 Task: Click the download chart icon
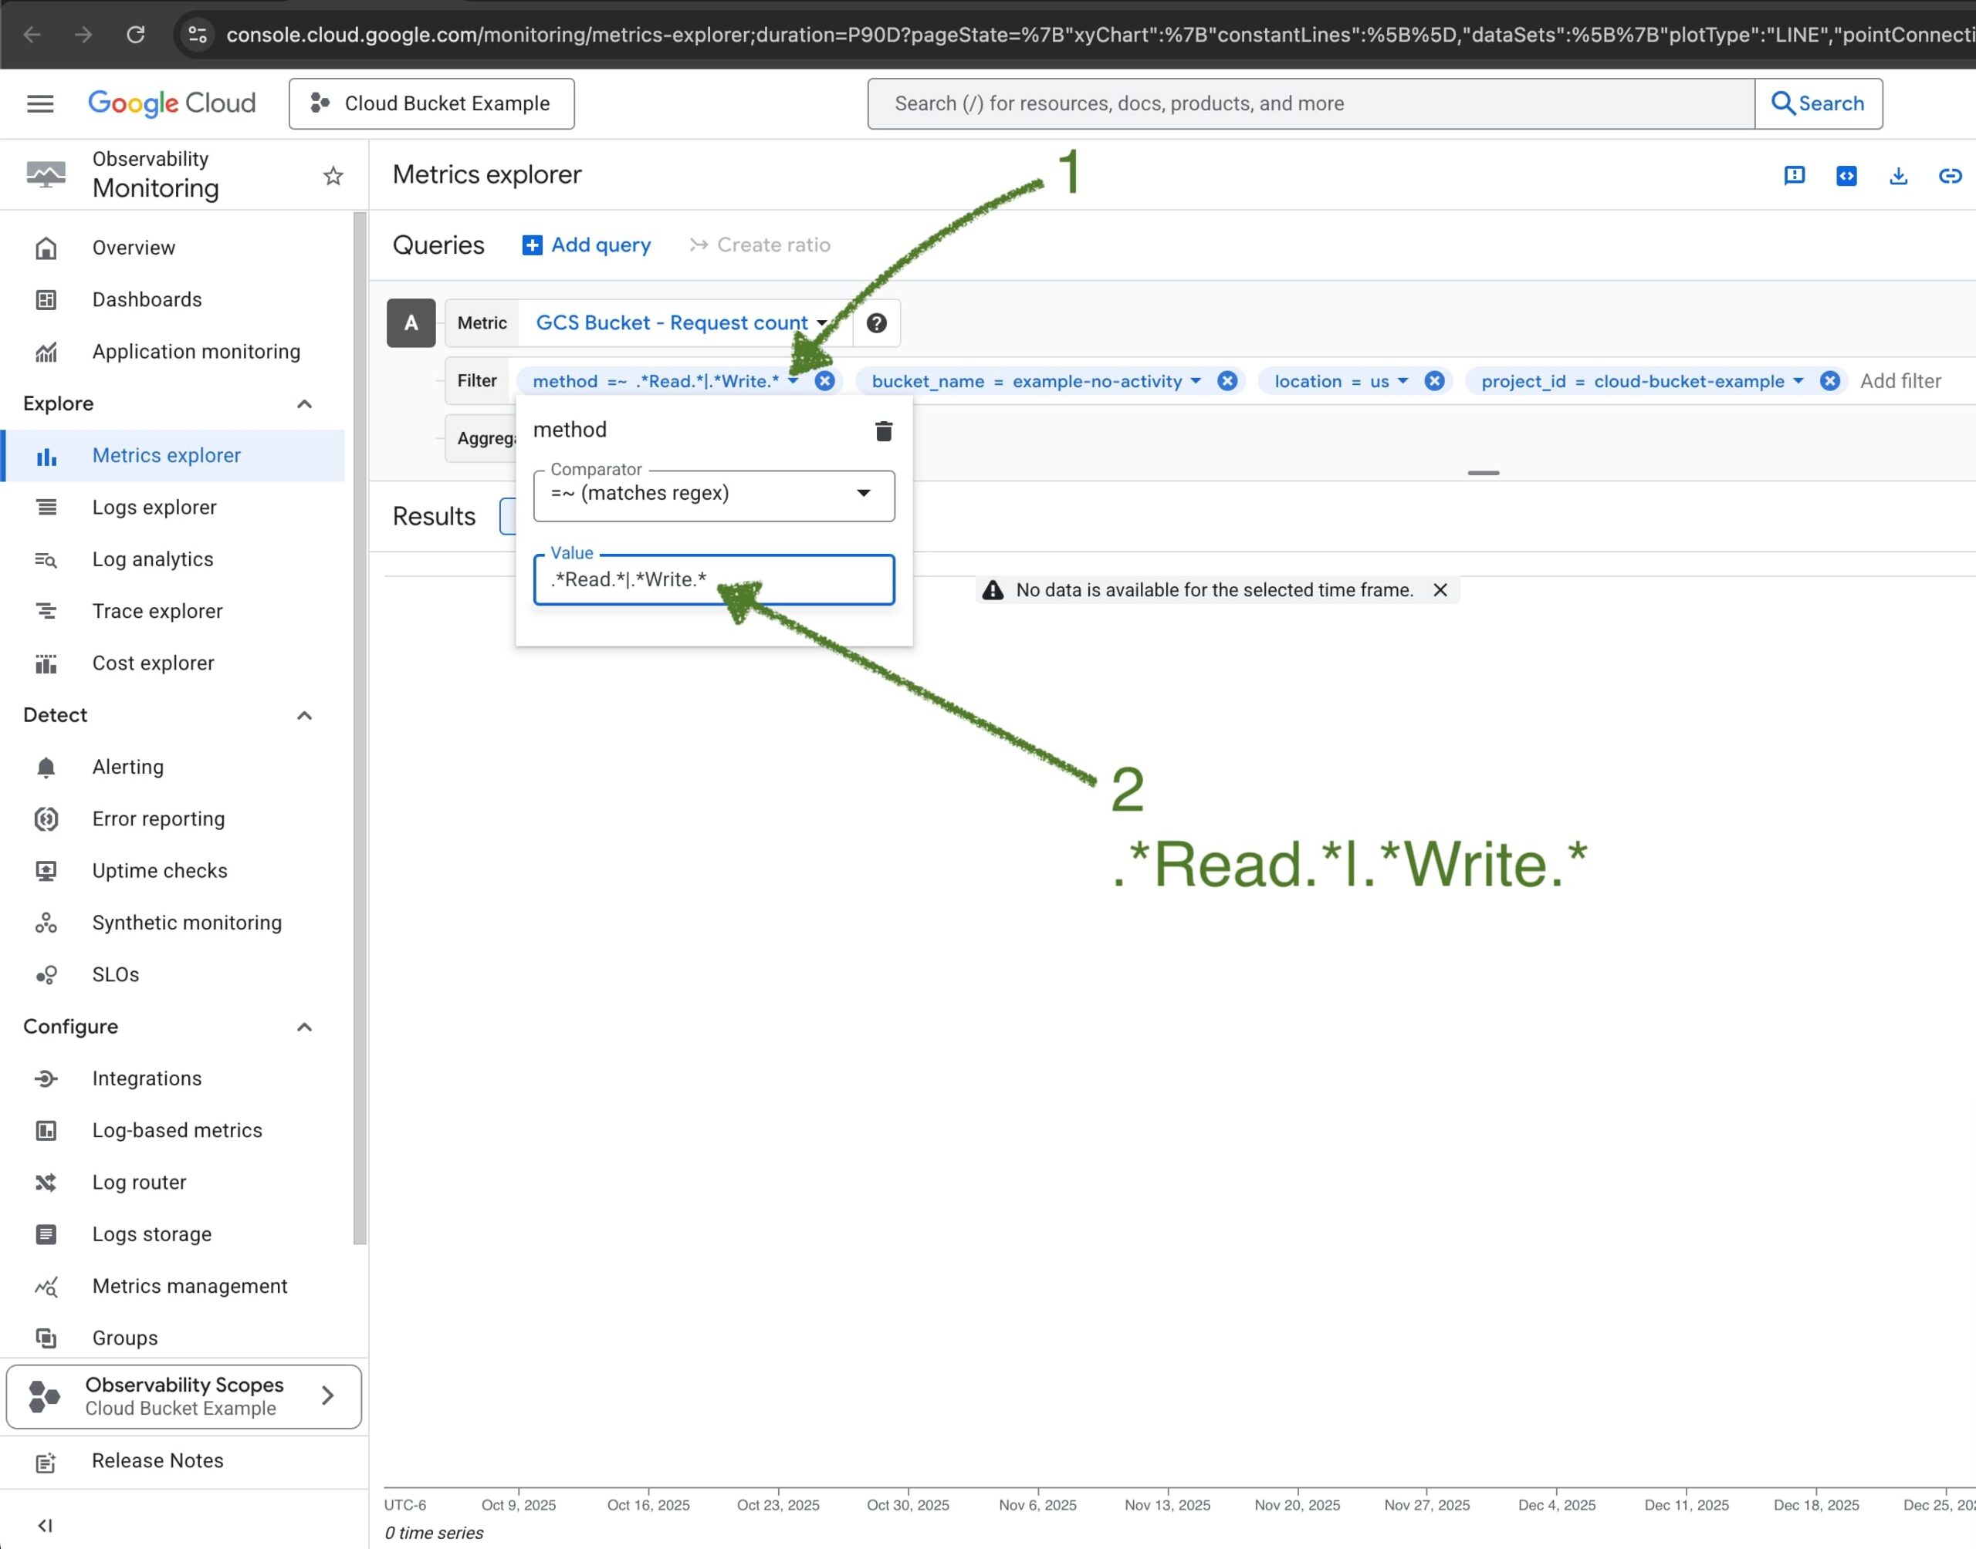[x=1897, y=175]
